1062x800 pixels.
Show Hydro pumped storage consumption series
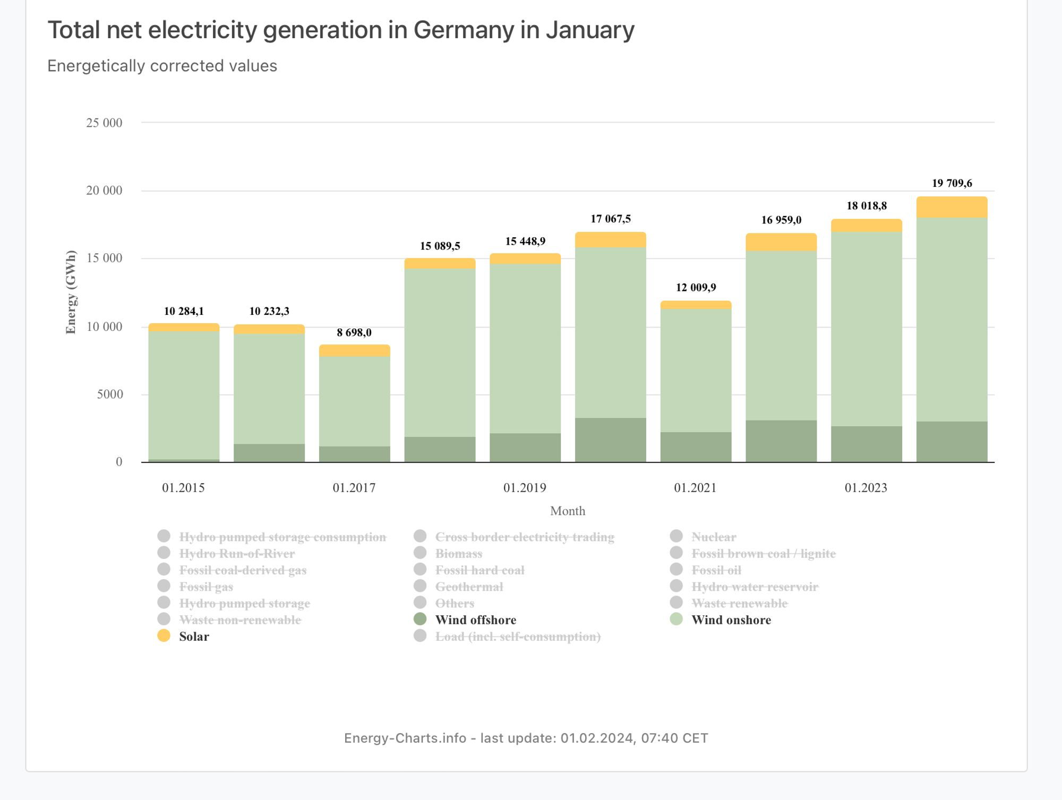272,537
